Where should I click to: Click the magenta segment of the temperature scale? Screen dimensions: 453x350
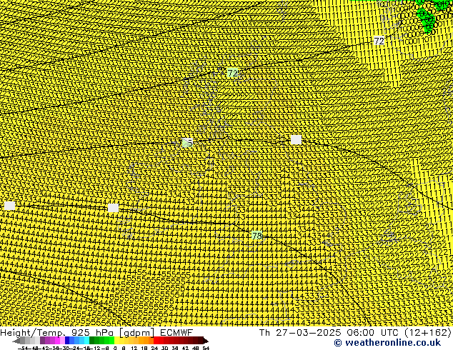(x=57, y=341)
